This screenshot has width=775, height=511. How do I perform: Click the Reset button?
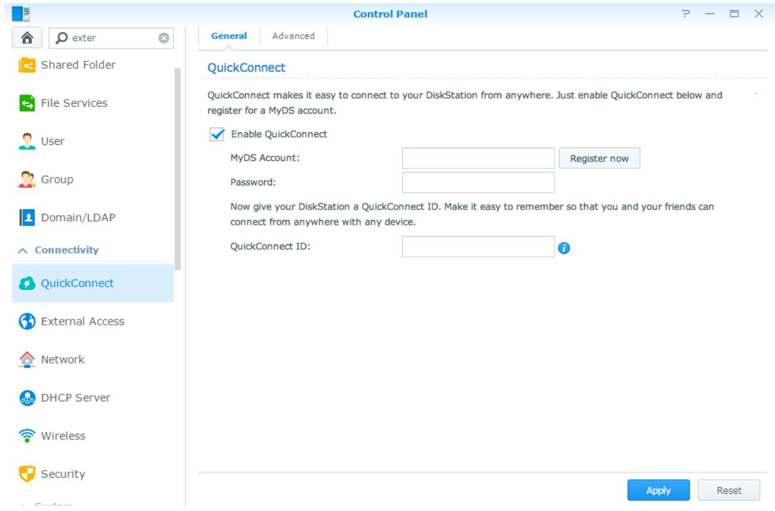click(729, 491)
